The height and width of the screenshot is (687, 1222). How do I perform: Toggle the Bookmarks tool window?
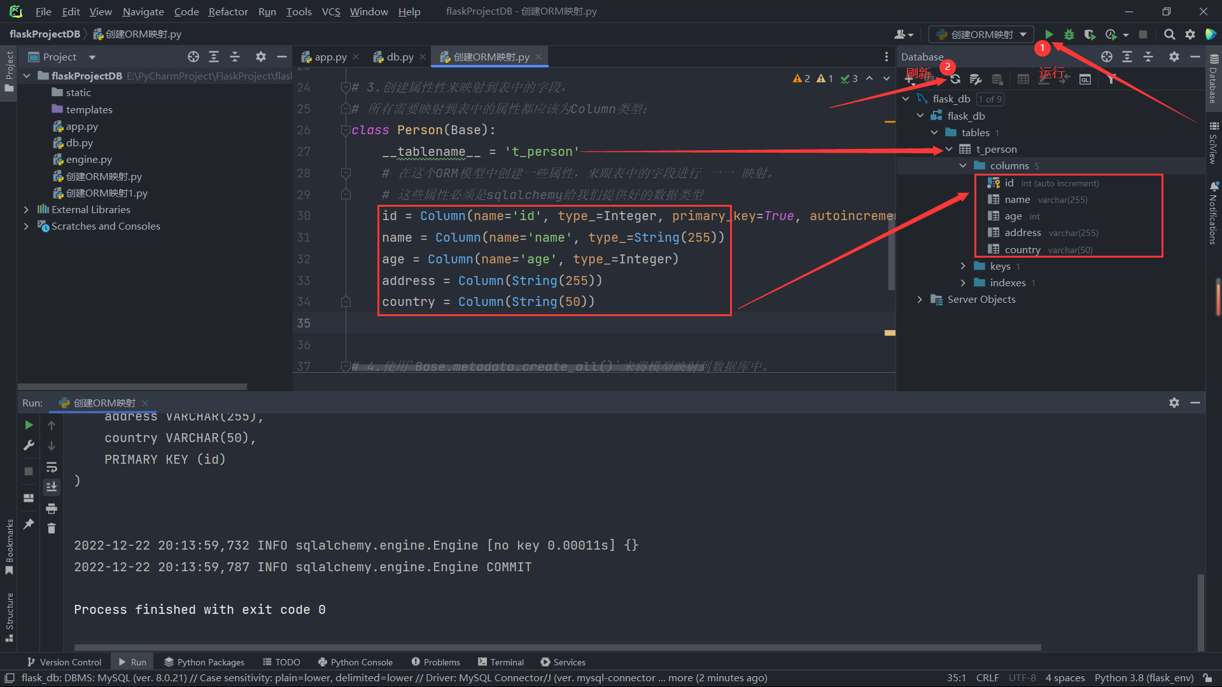pyautogui.click(x=9, y=546)
